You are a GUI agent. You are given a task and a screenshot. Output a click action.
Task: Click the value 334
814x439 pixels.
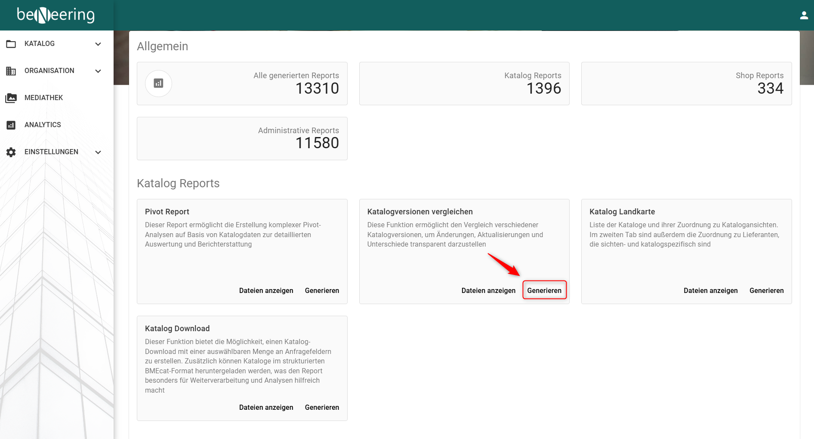click(771, 88)
